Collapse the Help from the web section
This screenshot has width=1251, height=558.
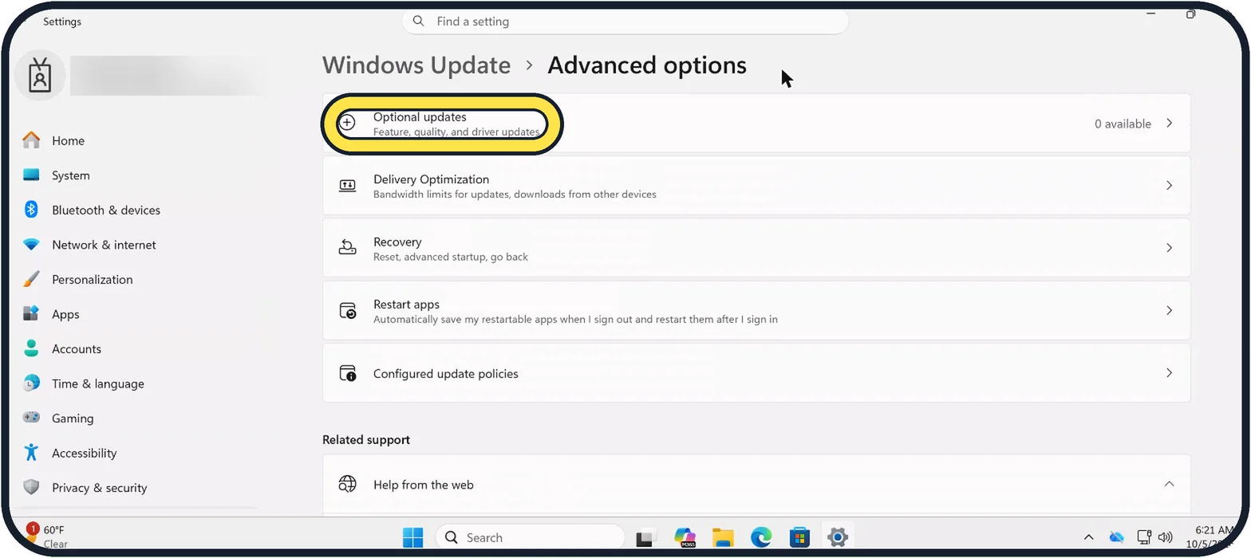[x=1169, y=484]
